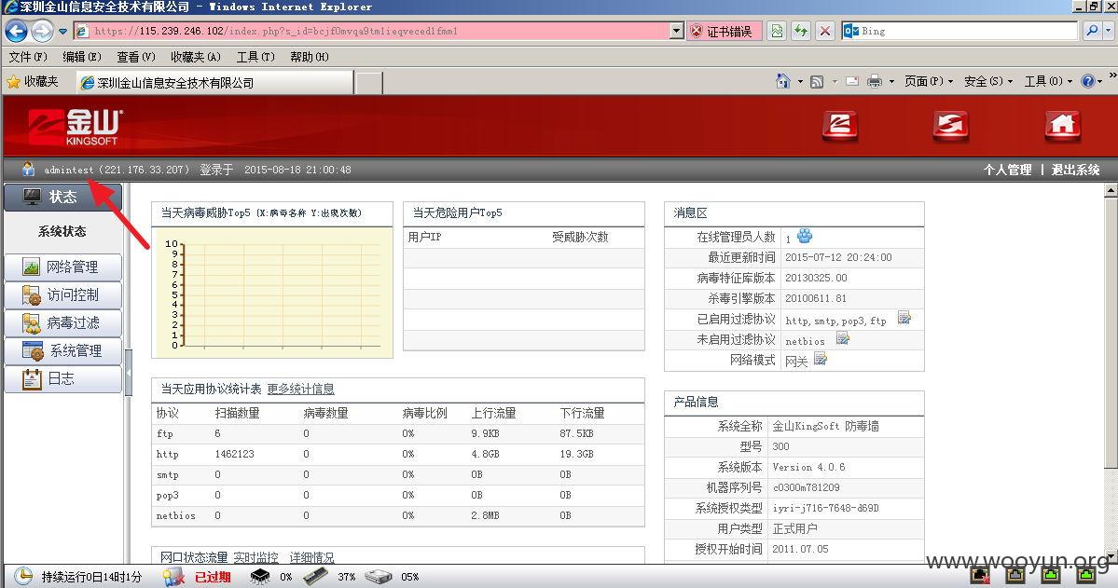The height and width of the screenshot is (588, 1118).
Task: Click the refresh page icon
Action: tap(801, 32)
